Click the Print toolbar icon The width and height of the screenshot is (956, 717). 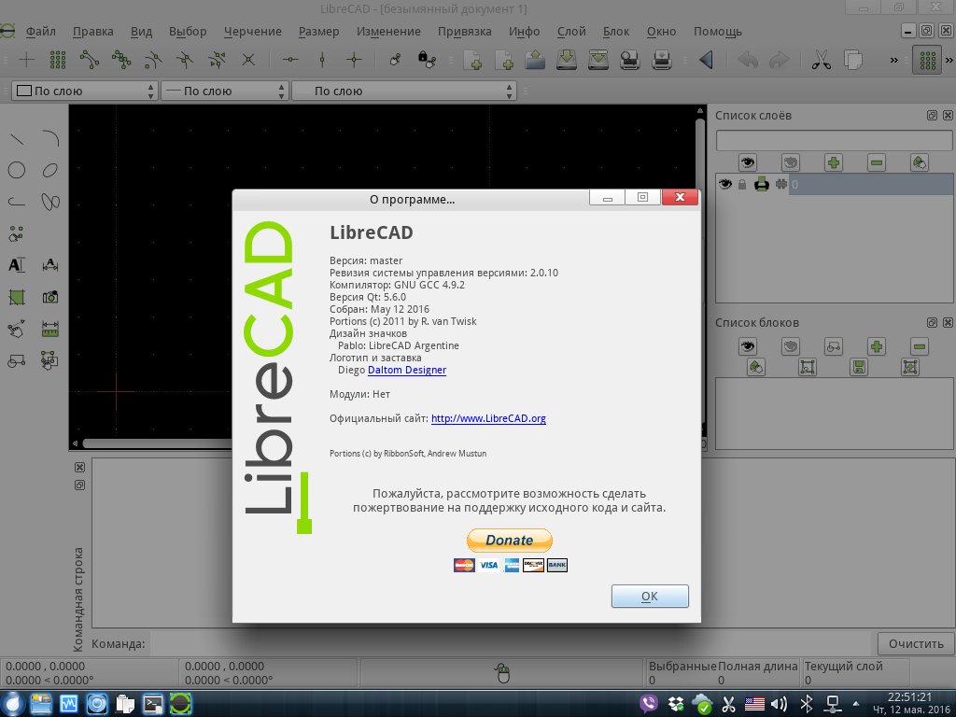coord(662,60)
